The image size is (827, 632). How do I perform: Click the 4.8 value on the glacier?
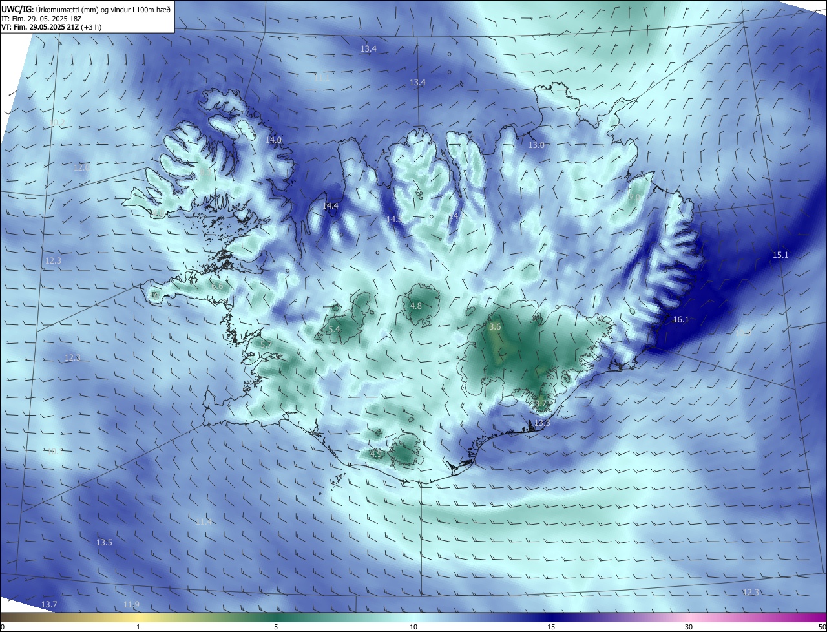pyautogui.click(x=416, y=306)
